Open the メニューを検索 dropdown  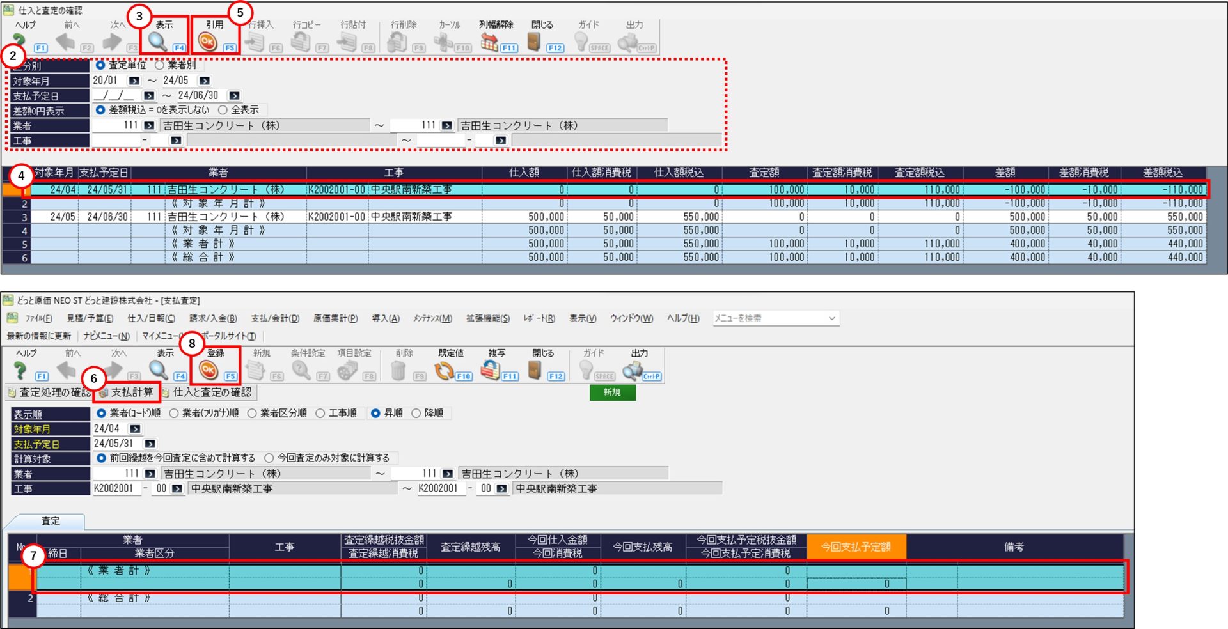(831, 318)
